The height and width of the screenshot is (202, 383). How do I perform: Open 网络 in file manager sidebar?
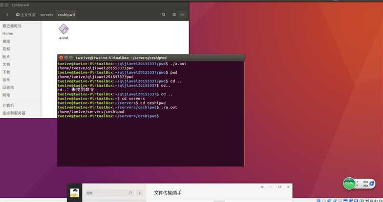(x=6, y=95)
